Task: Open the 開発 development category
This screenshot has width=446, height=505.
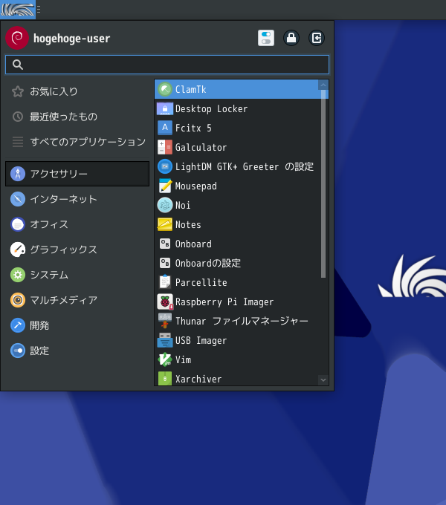Action: coord(77,325)
